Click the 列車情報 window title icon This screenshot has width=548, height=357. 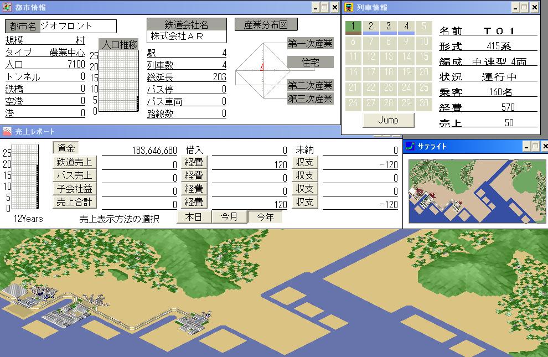(349, 7)
